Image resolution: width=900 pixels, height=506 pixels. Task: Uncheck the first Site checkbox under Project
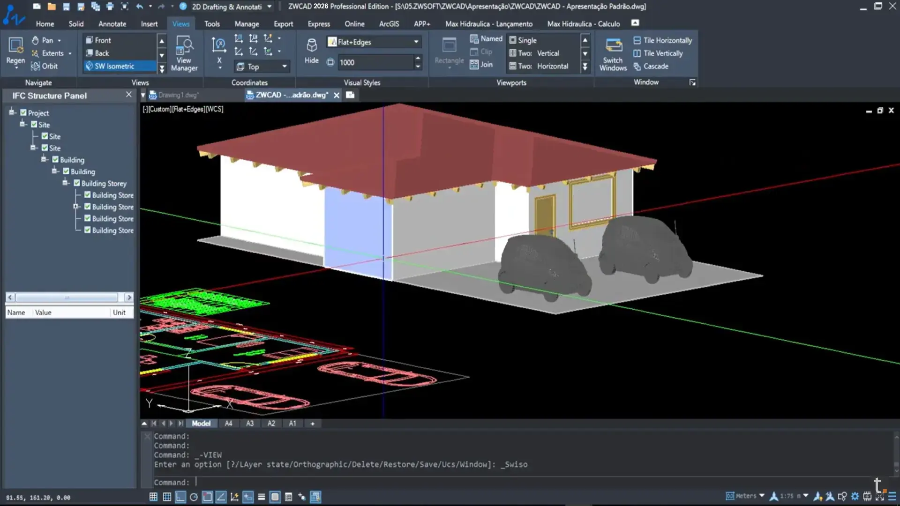point(34,125)
